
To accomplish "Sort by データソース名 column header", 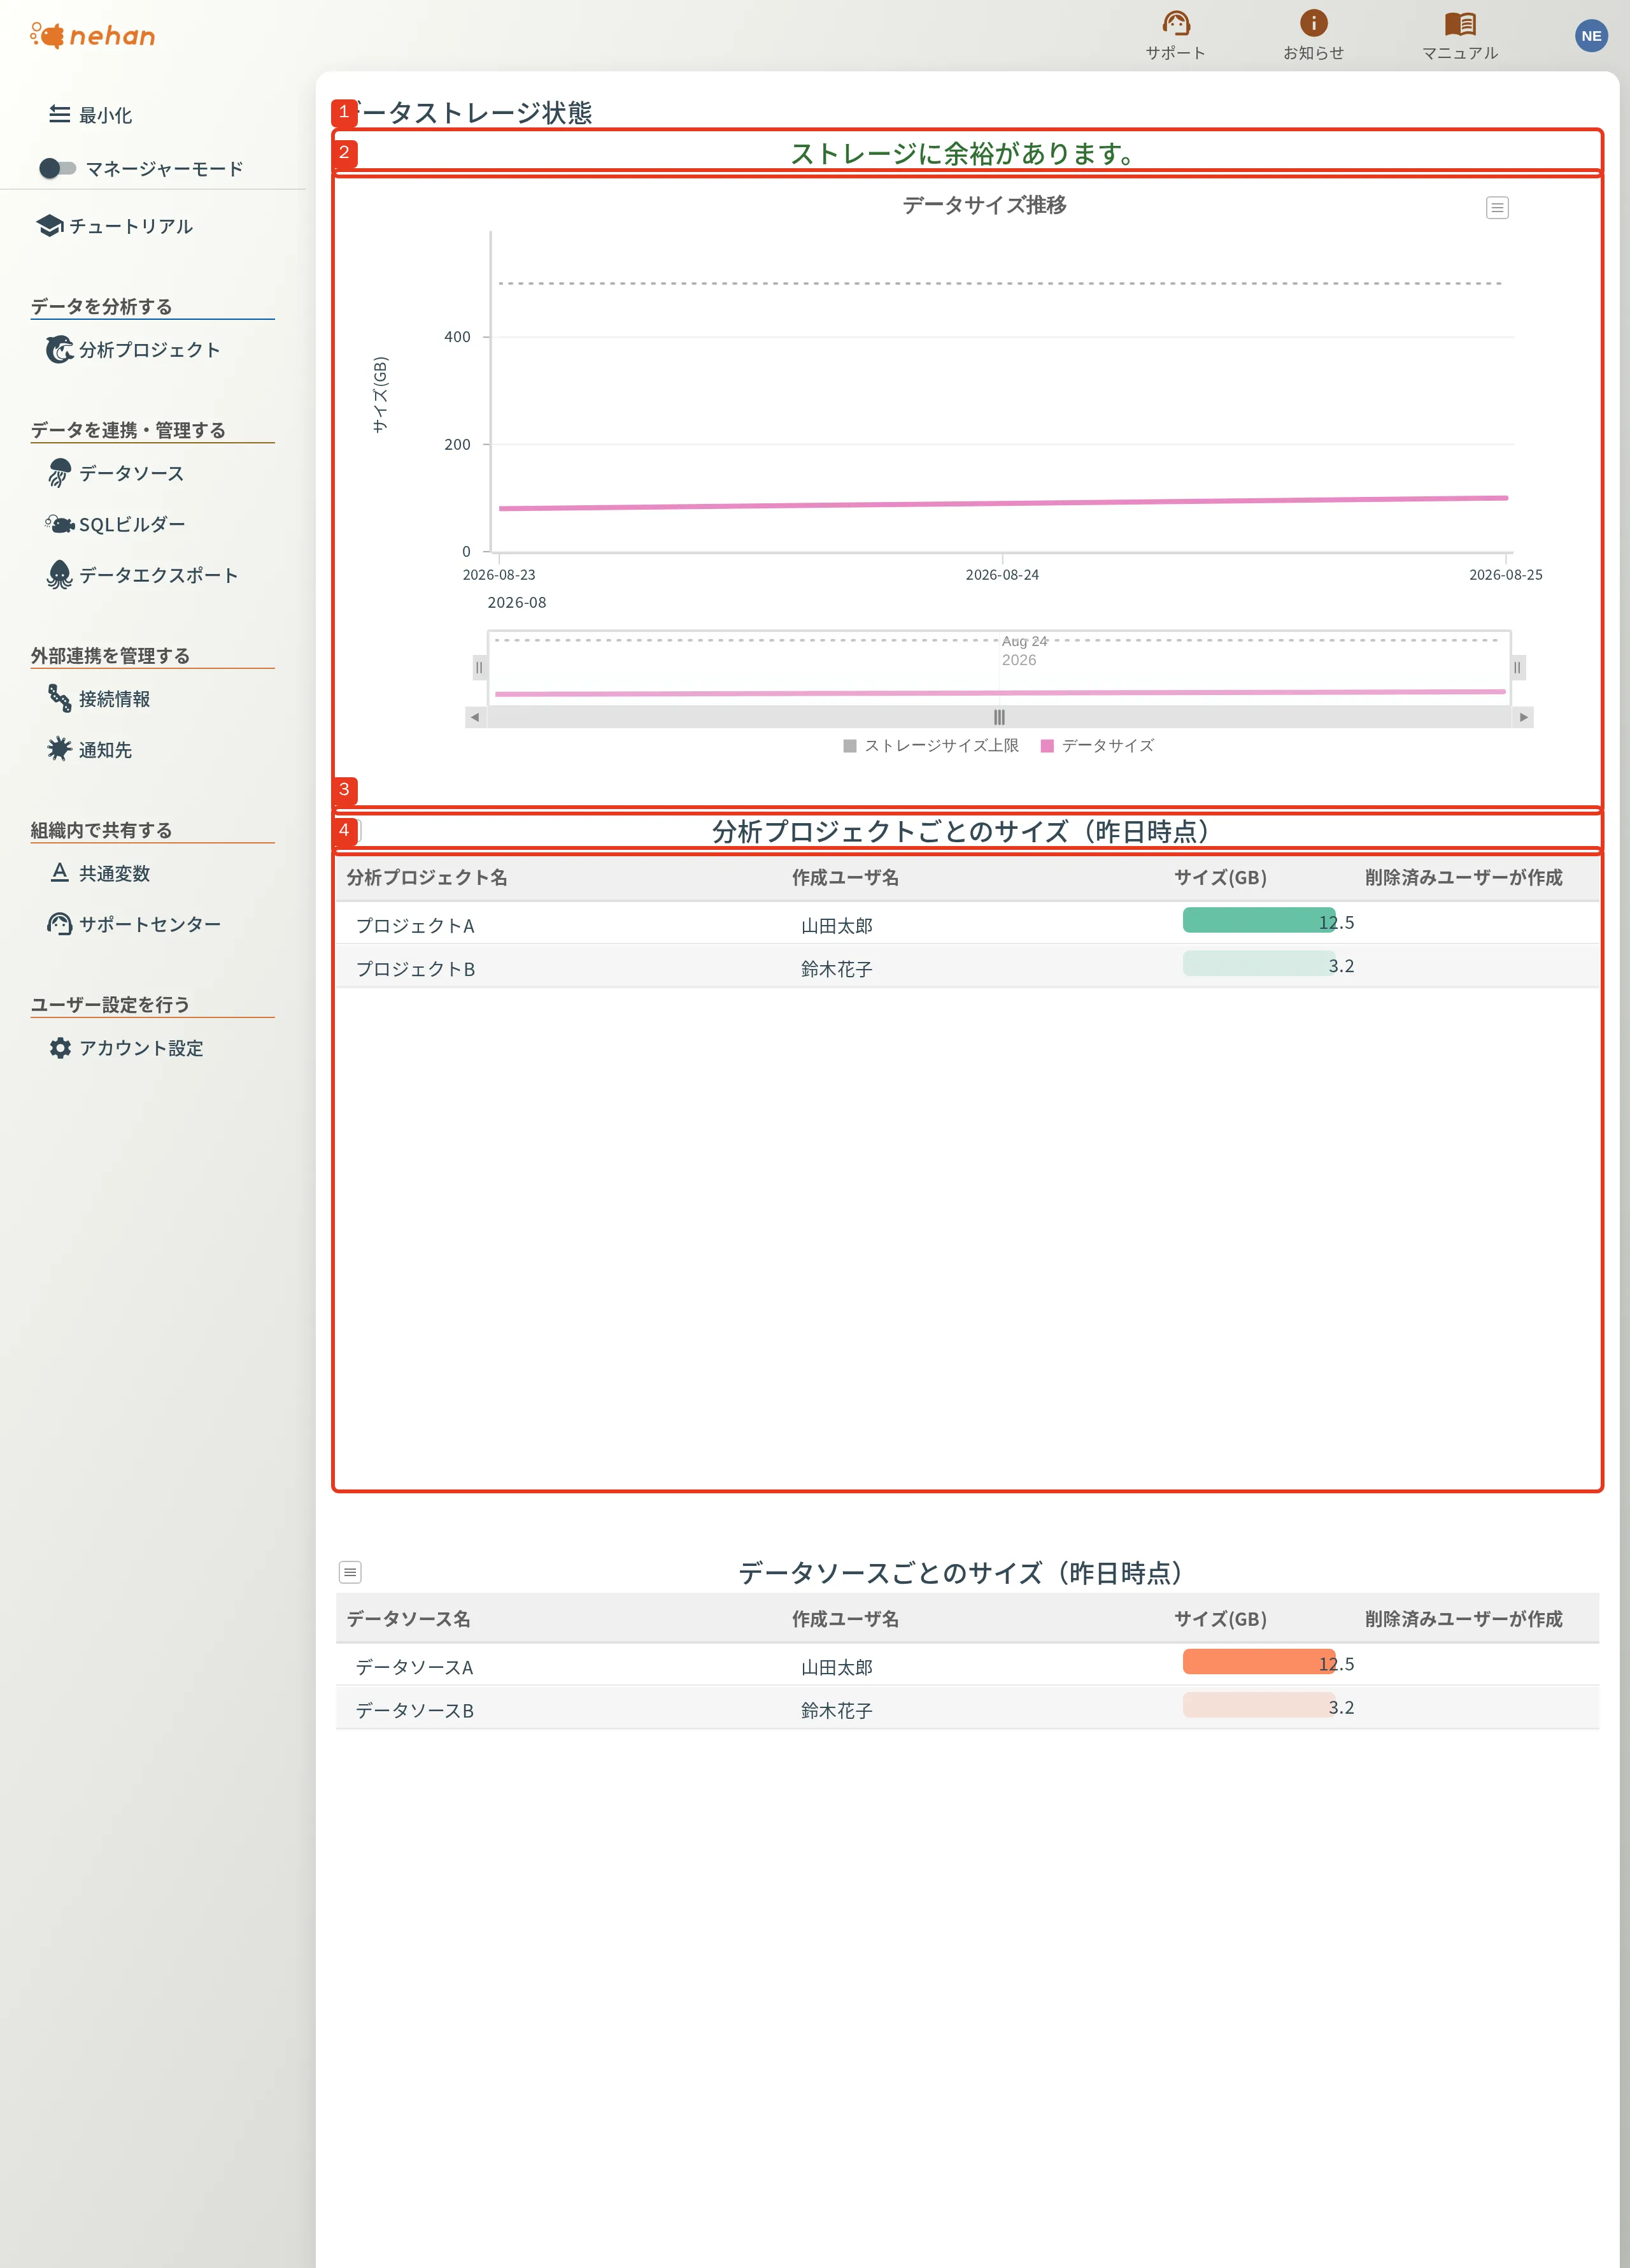I will [407, 1618].
